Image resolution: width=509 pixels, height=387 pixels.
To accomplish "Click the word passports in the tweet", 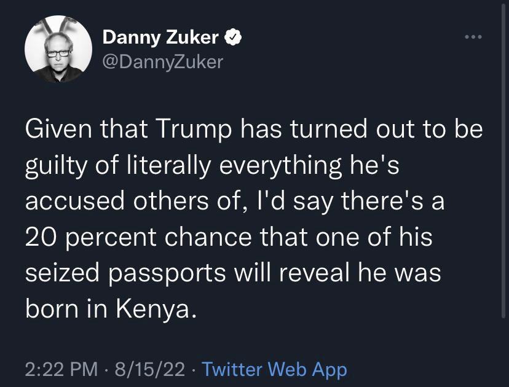I will (167, 273).
